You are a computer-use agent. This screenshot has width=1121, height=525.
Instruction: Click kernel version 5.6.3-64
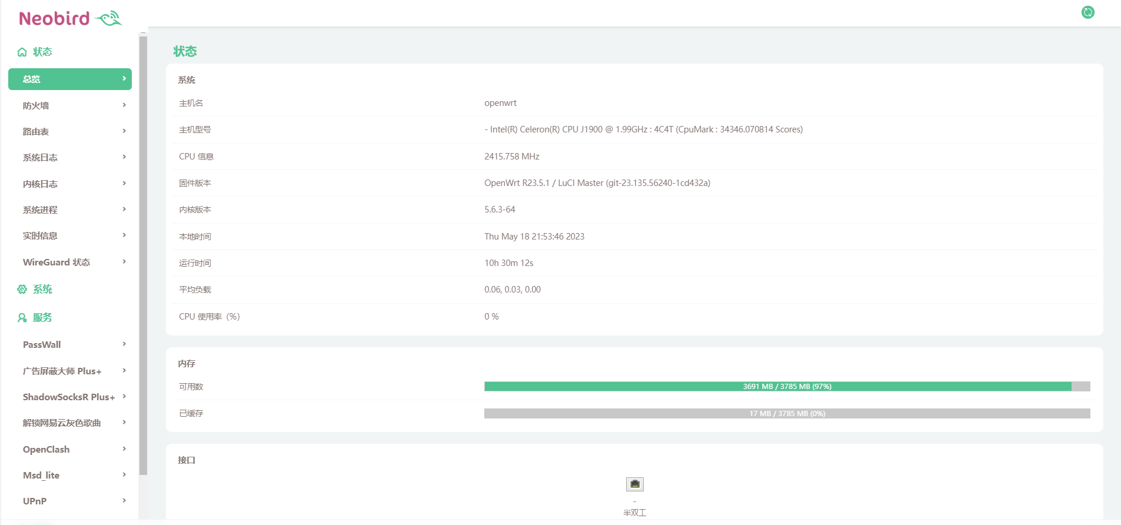500,210
